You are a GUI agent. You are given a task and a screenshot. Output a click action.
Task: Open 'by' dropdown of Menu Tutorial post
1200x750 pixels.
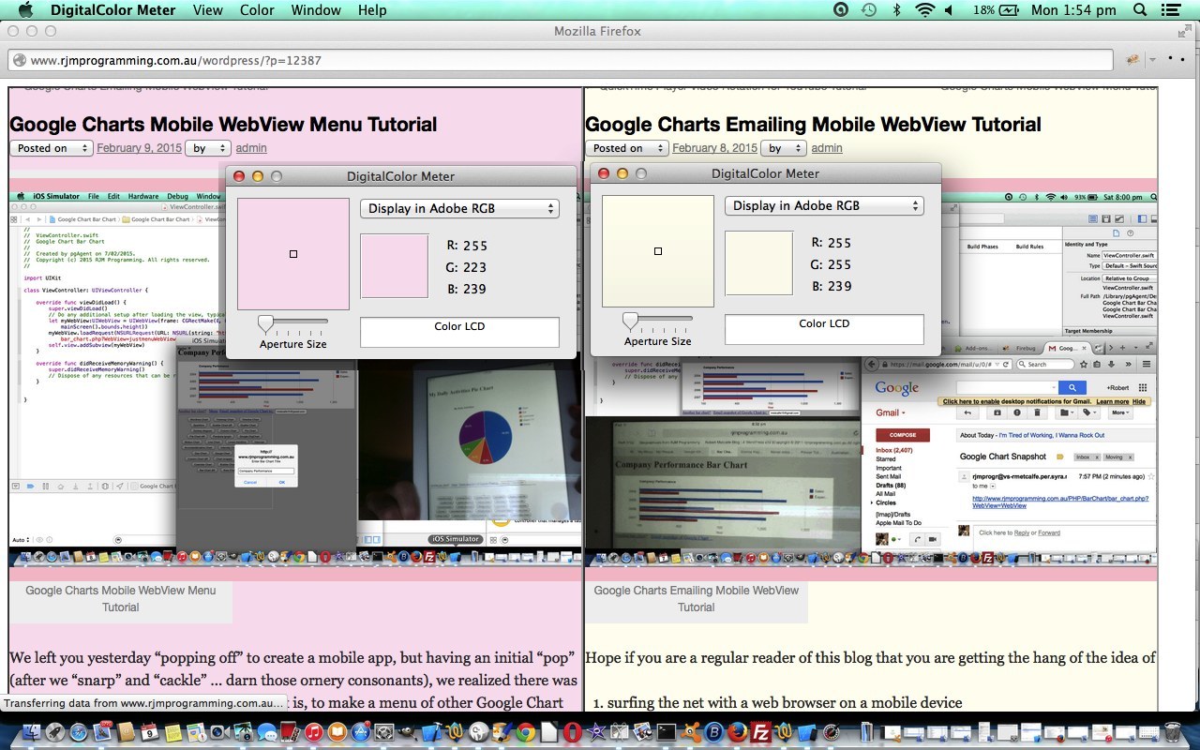click(x=207, y=148)
